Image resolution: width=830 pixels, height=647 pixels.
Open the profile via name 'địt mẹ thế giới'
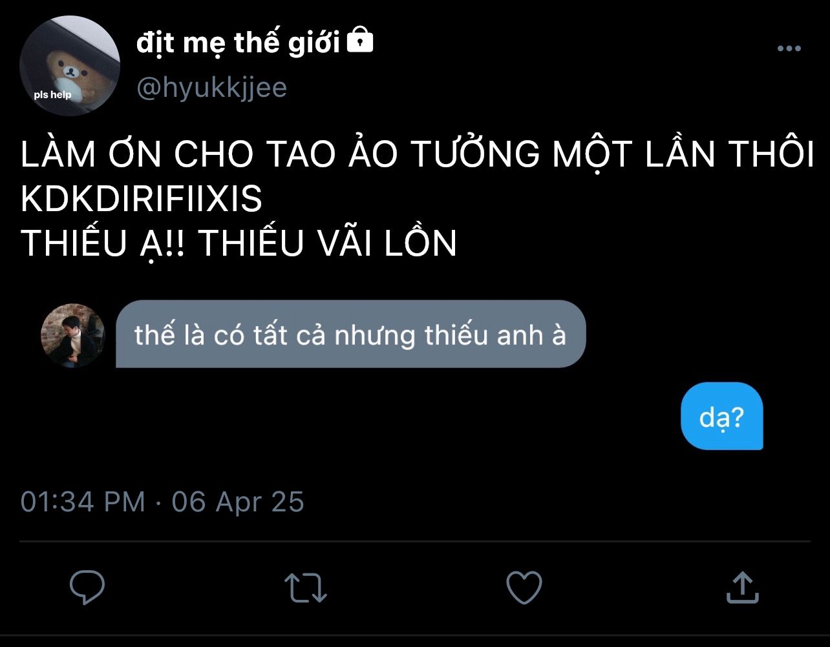coord(238,43)
